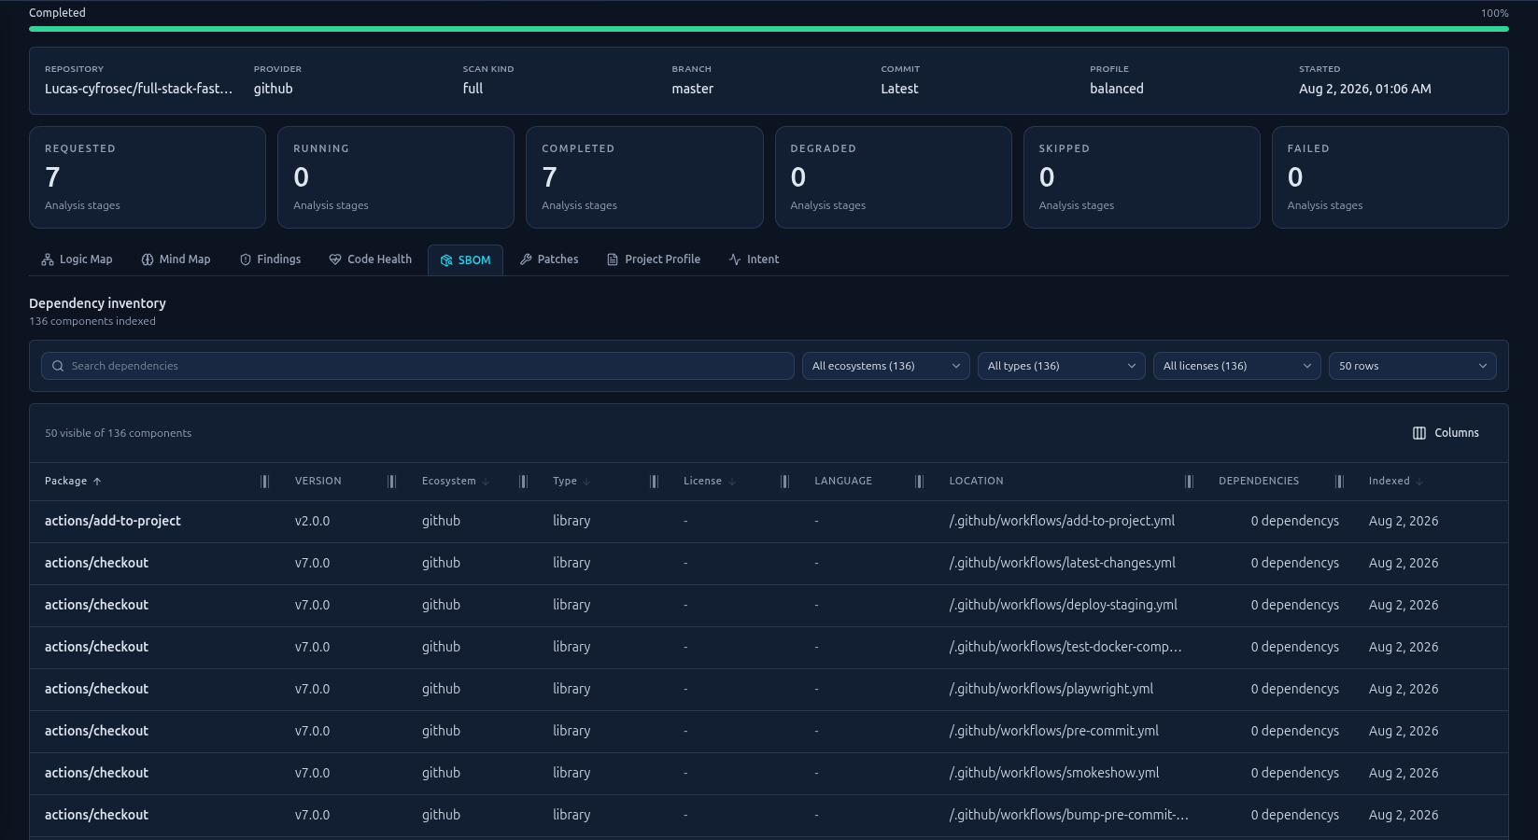
Task: Click the master branch value
Action: click(x=693, y=89)
